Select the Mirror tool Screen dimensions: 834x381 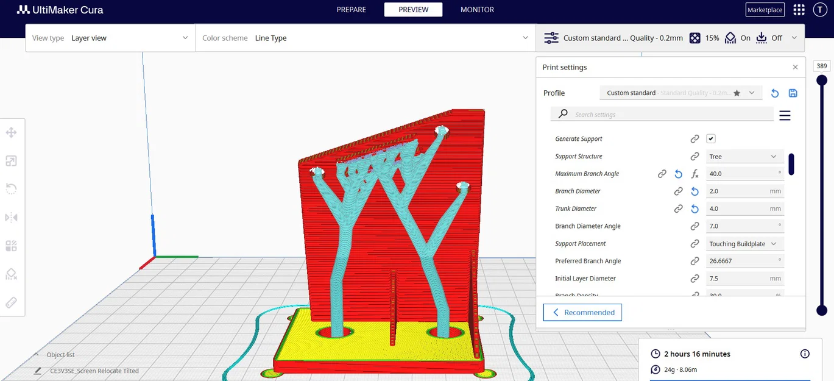11,217
